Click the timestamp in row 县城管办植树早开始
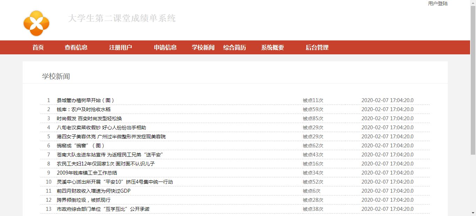Viewport: 476px width, 216px height. click(387, 100)
